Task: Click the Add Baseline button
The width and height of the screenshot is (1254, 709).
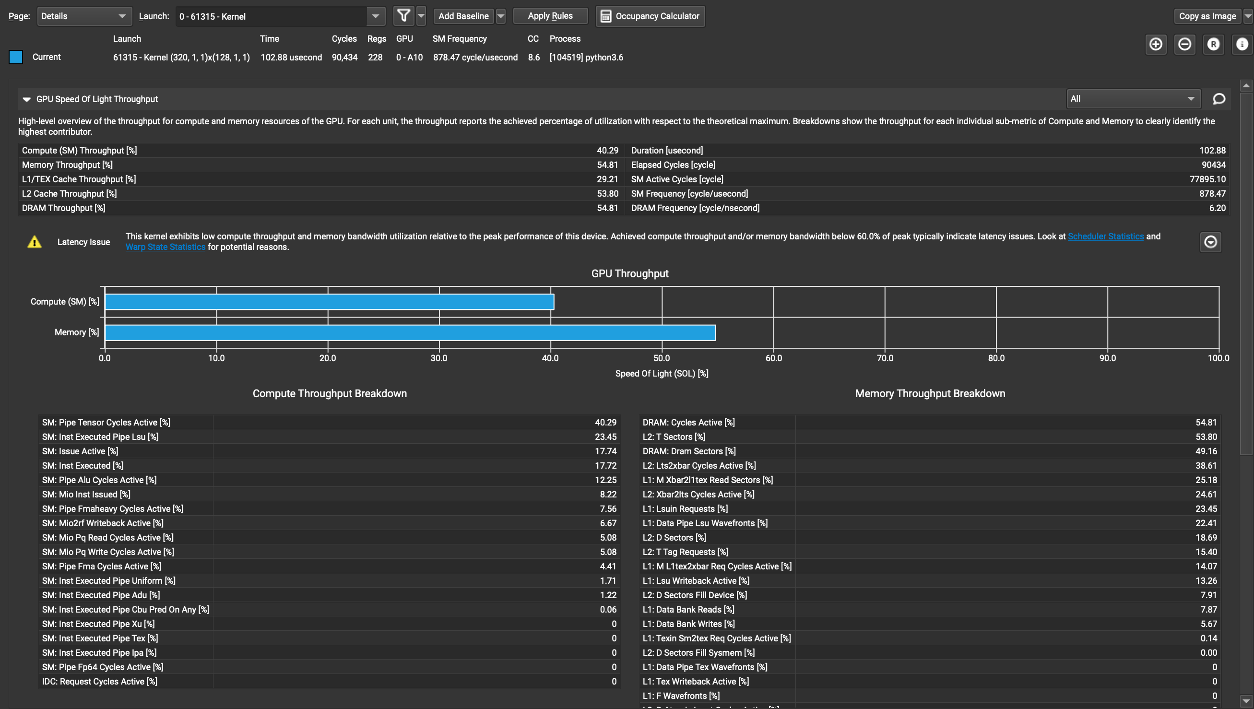Action: pyautogui.click(x=462, y=15)
